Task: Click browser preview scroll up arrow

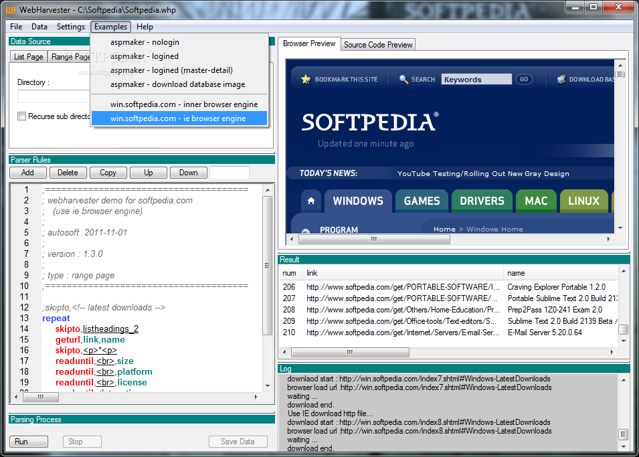Action: (x=621, y=65)
